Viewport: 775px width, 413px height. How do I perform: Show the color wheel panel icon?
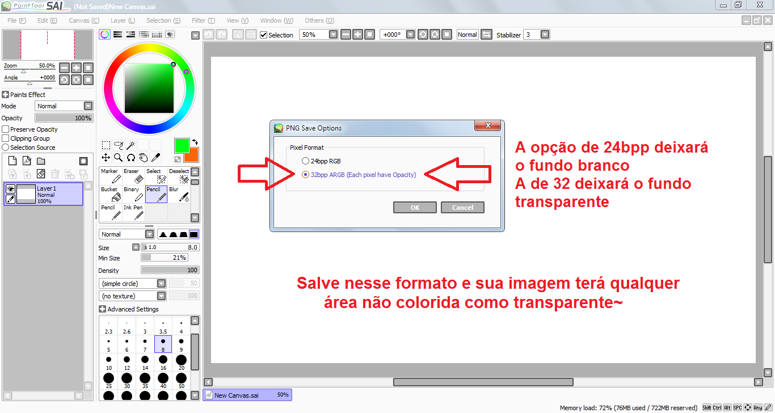[105, 35]
